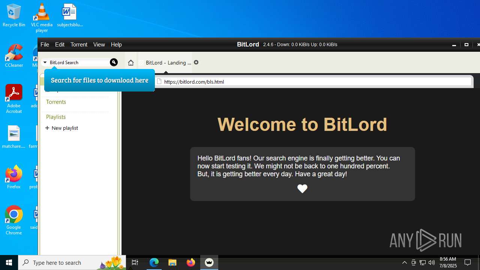Click the page icon beside the URL
The height and width of the screenshot is (270, 480).
click(x=159, y=81)
